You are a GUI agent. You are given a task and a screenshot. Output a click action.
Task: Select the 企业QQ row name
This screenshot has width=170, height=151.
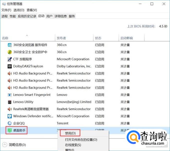click(x=19, y=123)
